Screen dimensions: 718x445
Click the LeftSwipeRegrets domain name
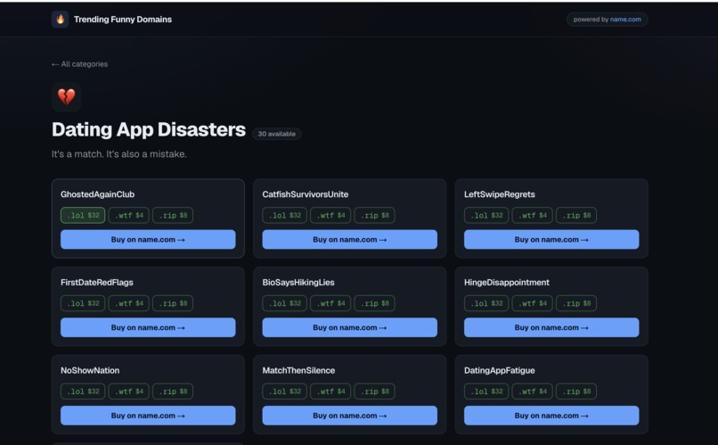pyautogui.click(x=500, y=194)
